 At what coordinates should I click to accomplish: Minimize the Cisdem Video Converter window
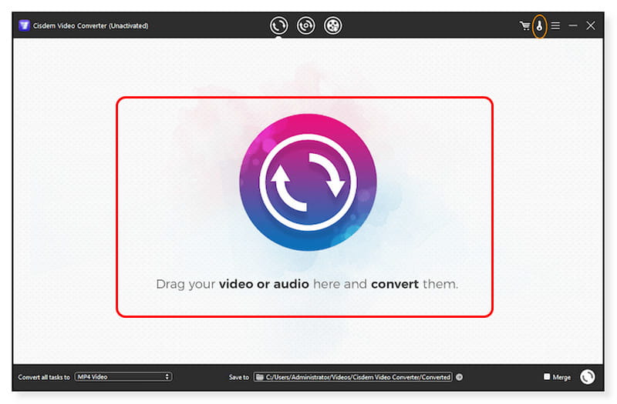(573, 25)
